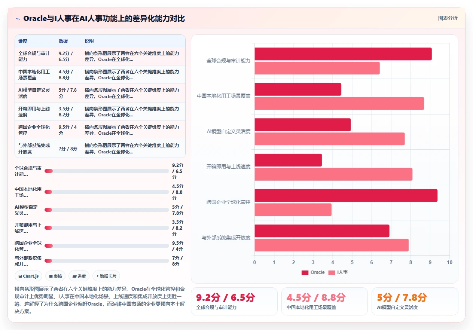Select the Chart.js tag button
Image resolution: width=473 pixels, height=330 pixels.
[x=28, y=276]
